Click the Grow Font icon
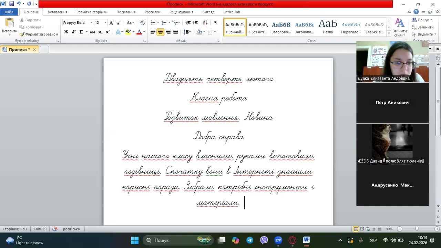 click(x=111, y=23)
